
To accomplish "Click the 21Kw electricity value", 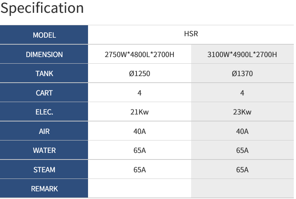I will click(139, 112).
